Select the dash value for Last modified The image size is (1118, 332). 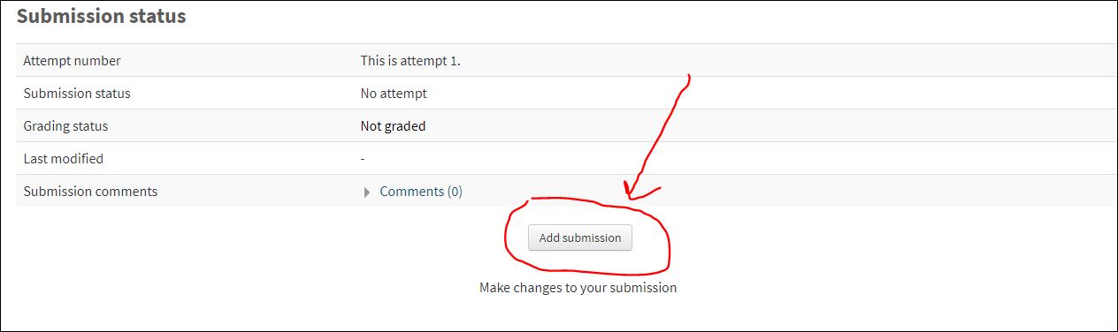coord(363,159)
